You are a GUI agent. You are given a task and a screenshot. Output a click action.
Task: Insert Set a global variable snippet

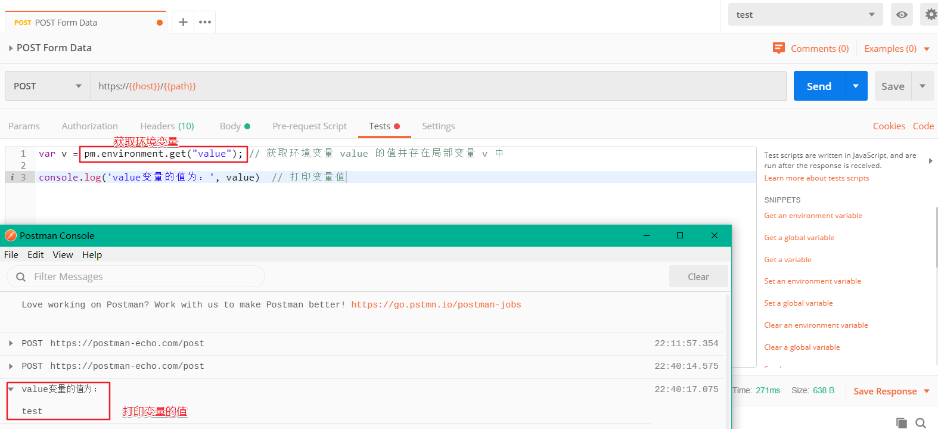799,303
